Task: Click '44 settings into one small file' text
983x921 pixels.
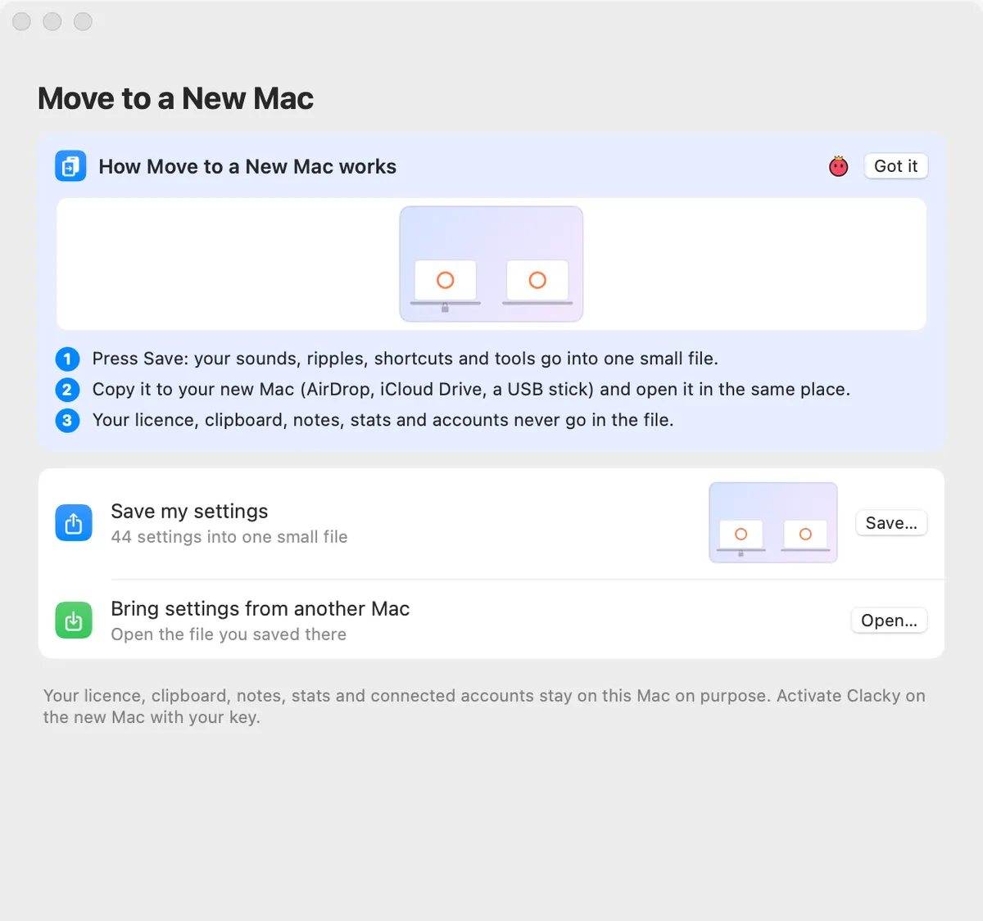Action: pos(229,537)
